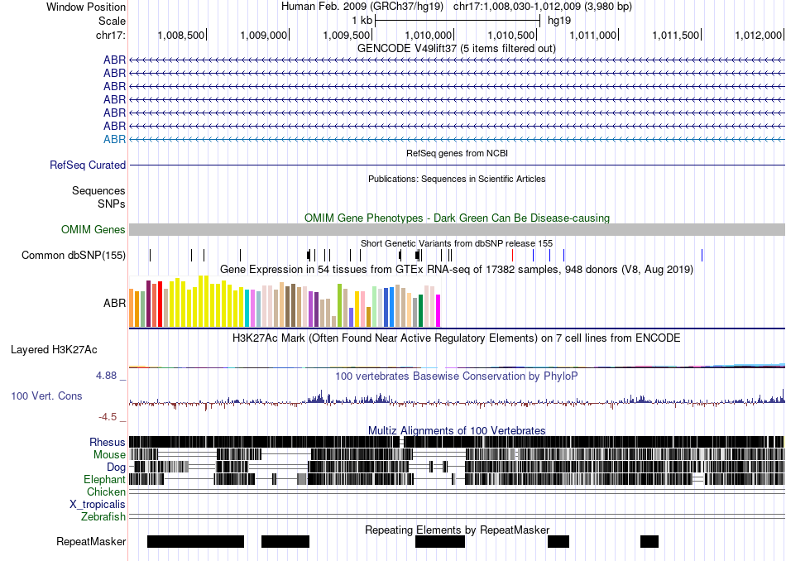This screenshot has height=561, width=786.
Task: Click the hg19 label beside scale bar
Action: [559, 21]
